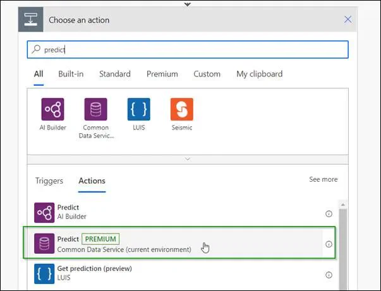
Task: Click the arrow above Choose an action
Action: tap(188, 4)
